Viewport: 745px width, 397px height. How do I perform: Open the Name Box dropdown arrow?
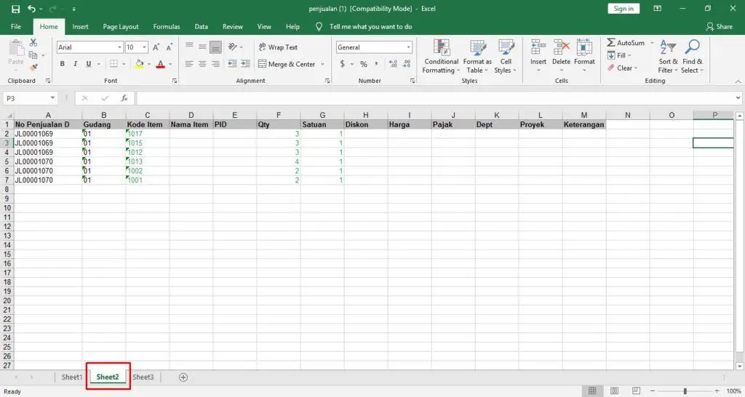coord(53,98)
